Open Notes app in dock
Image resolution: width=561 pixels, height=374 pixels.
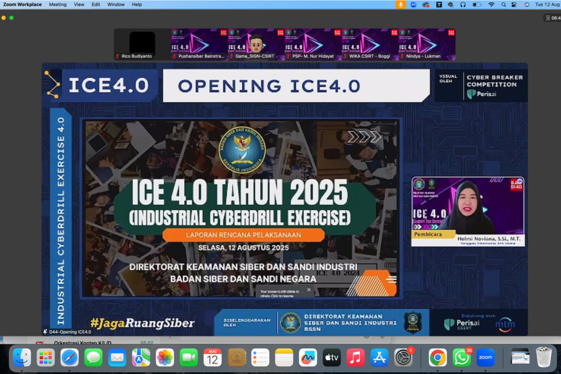click(284, 358)
